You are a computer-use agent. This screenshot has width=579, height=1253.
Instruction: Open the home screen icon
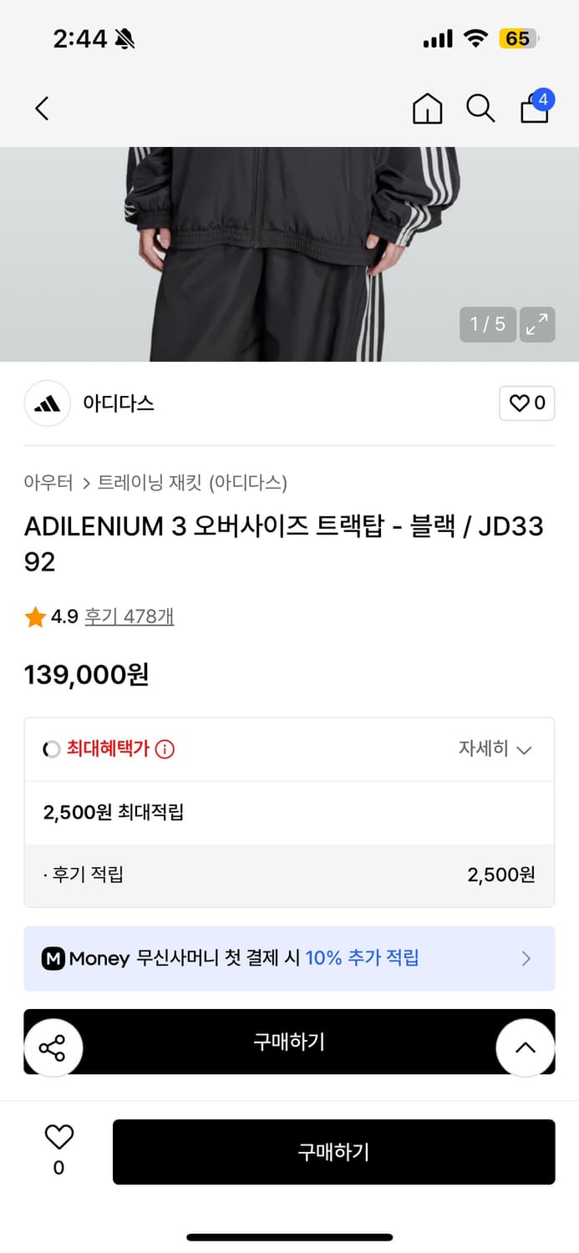[427, 109]
